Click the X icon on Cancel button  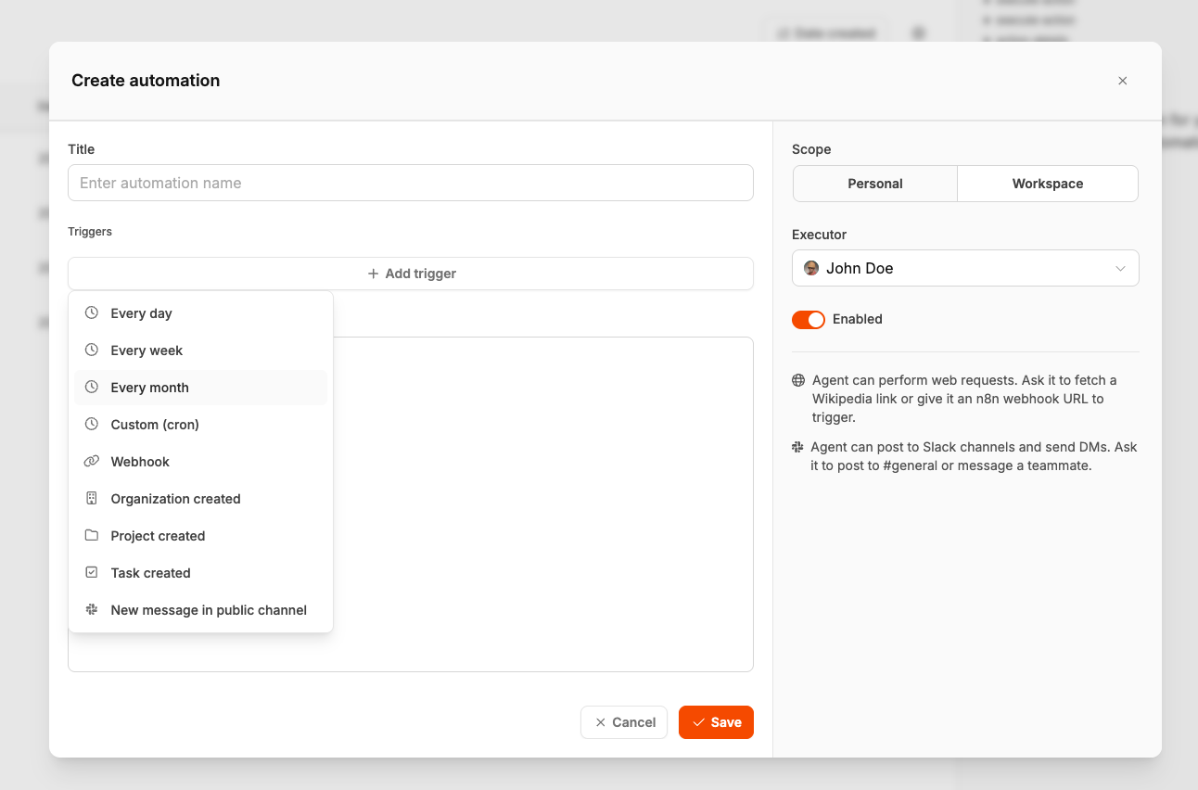(x=601, y=722)
